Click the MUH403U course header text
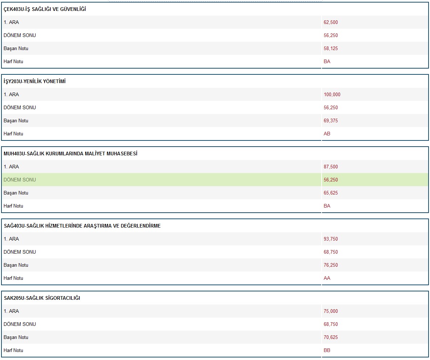430x360 pixels. pos(70,154)
